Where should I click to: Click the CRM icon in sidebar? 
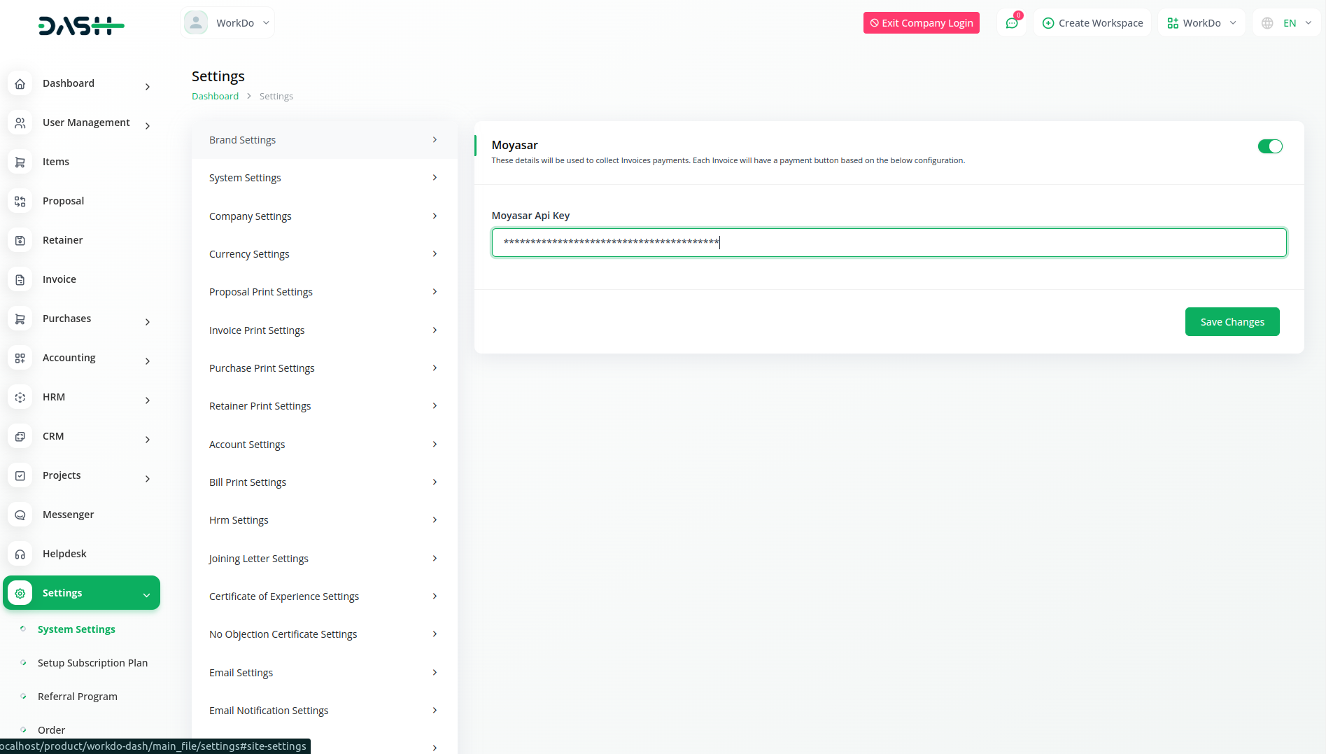click(x=20, y=437)
